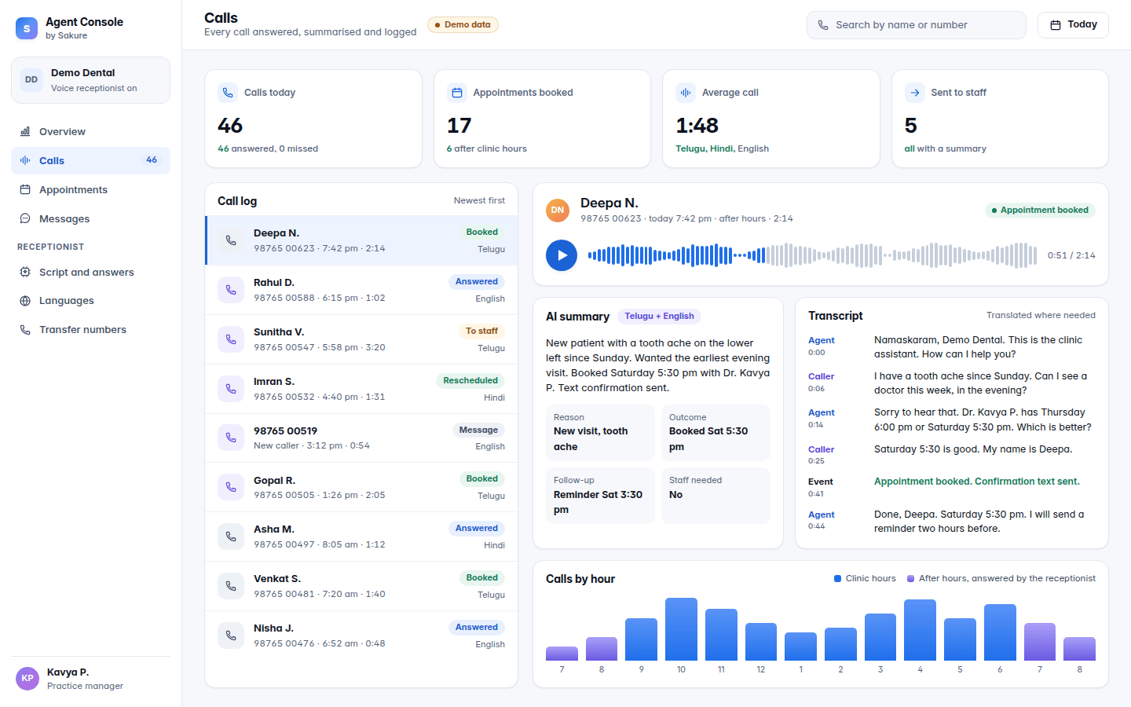Click the 10 o'clock bar in Calls by hour
1131x707 pixels.
click(681, 629)
